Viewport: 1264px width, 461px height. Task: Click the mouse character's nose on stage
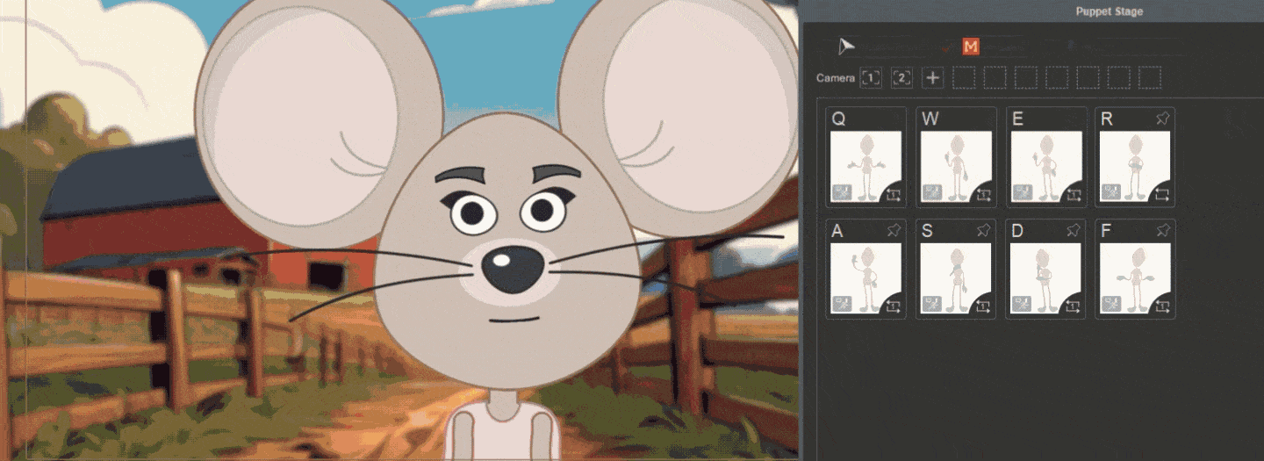(512, 268)
